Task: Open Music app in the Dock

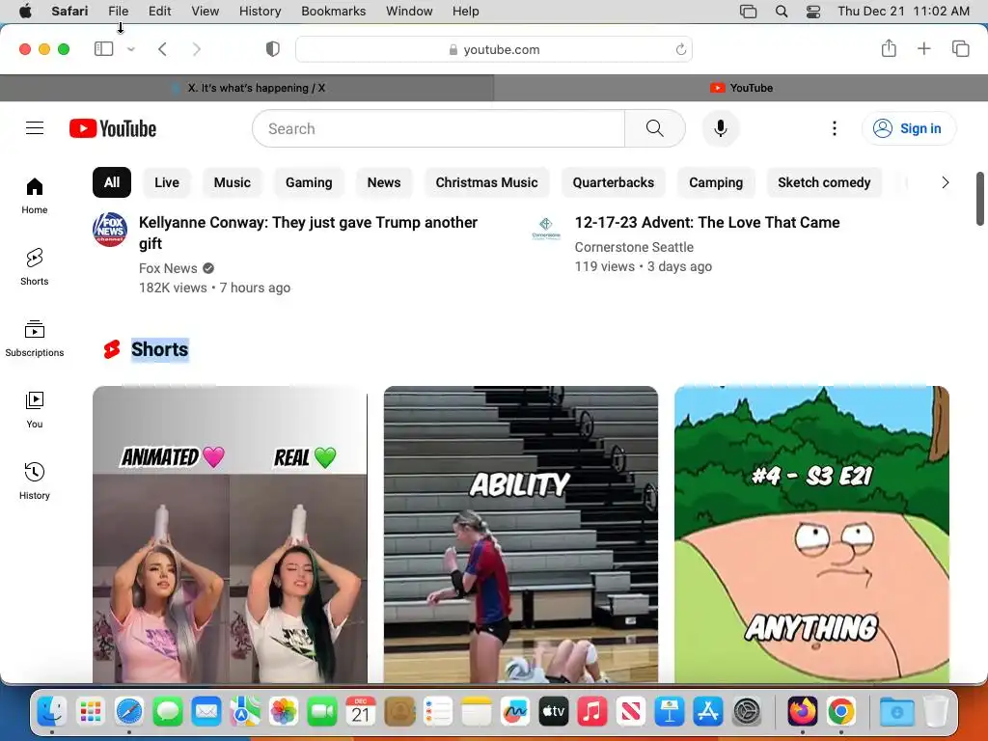Action: click(x=592, y=712)
